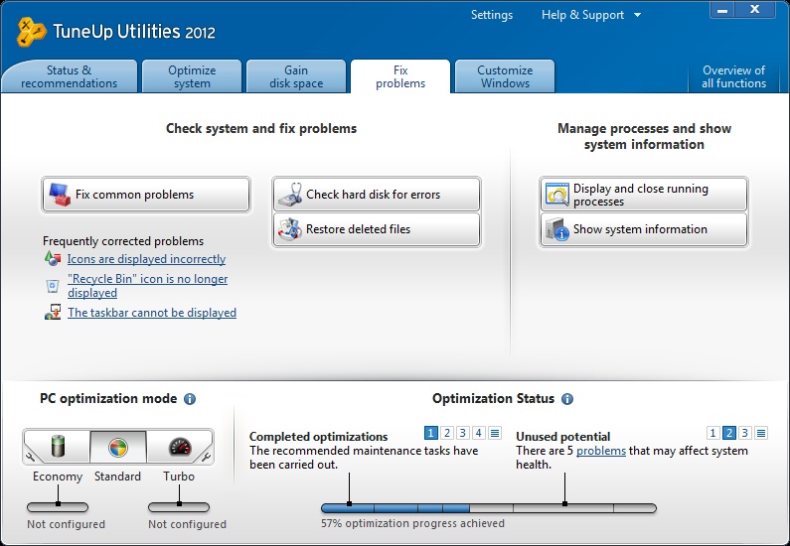Image resolution: width=790 pixels, height=546 pixels.
Task: Click Frequently corrected problems heading
Action: click(123, 241)
